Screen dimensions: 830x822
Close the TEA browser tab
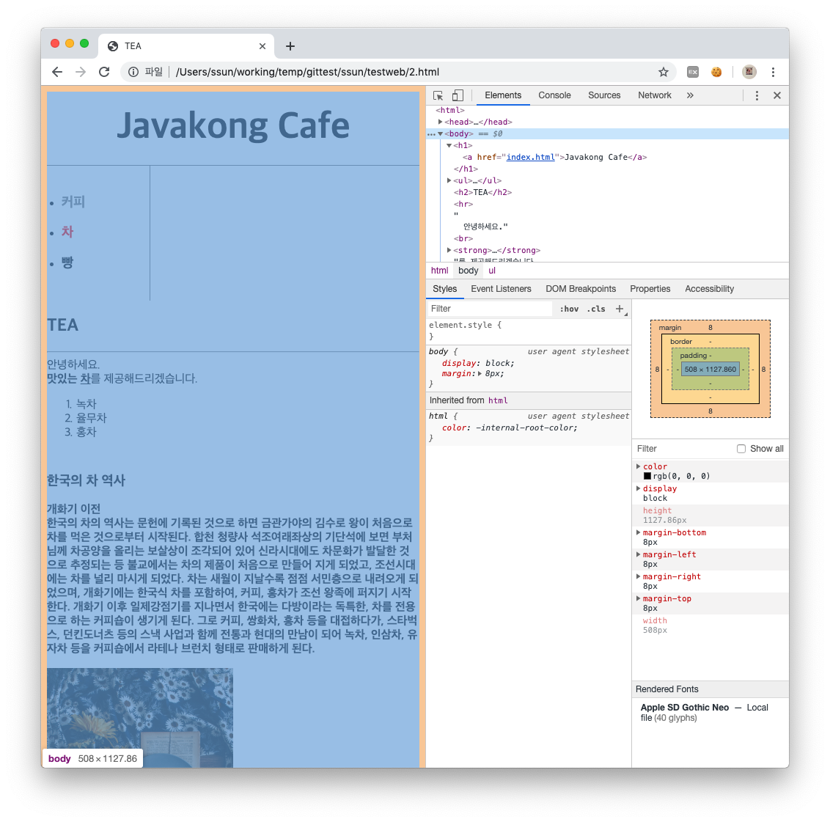pyautogui.click(x=262, y=46)
